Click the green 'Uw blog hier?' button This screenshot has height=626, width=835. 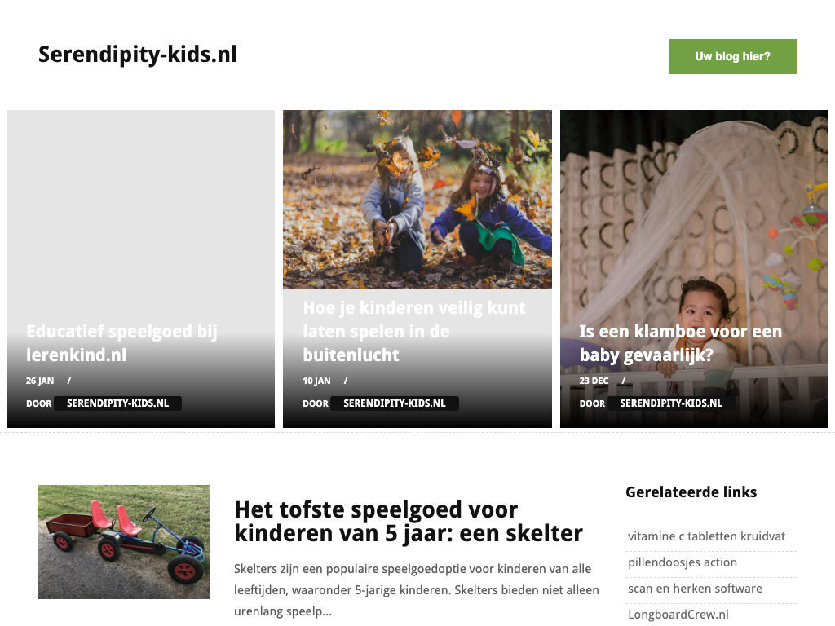732,56
